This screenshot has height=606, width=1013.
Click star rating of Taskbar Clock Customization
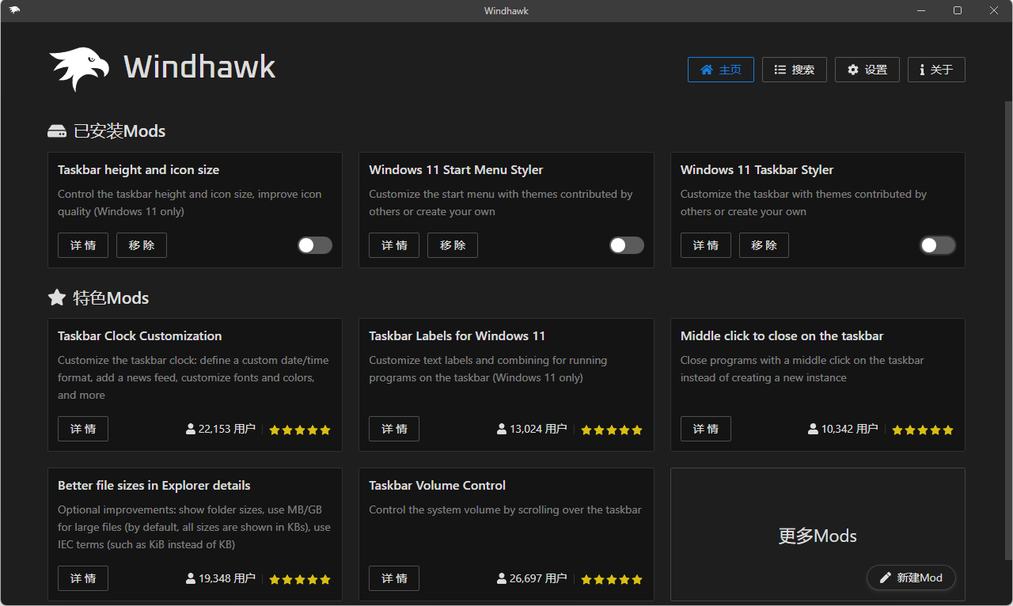300,430
